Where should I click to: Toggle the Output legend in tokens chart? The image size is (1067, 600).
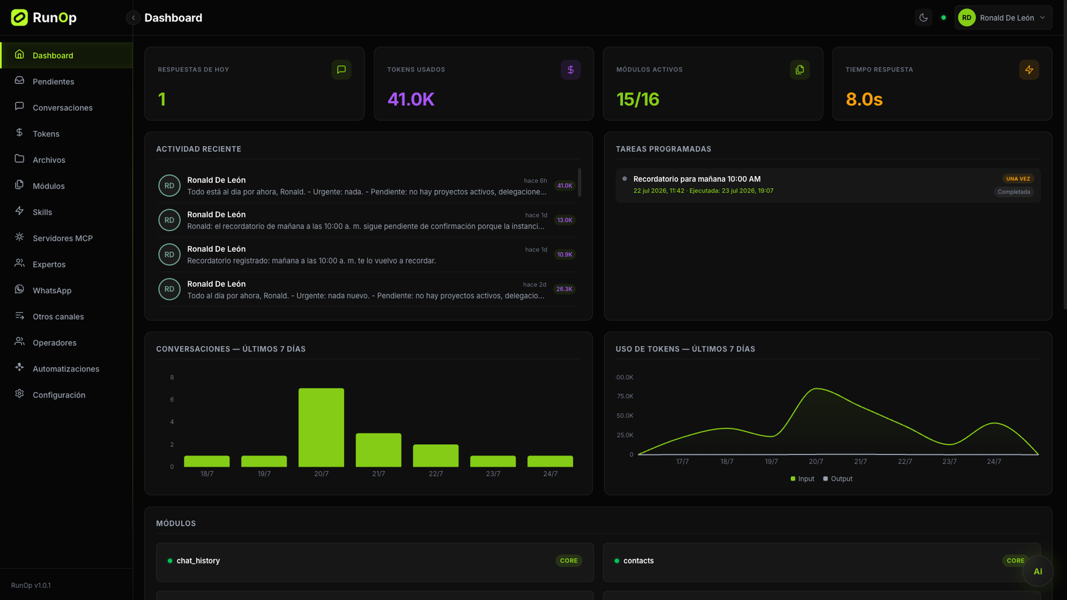point(838,479)
